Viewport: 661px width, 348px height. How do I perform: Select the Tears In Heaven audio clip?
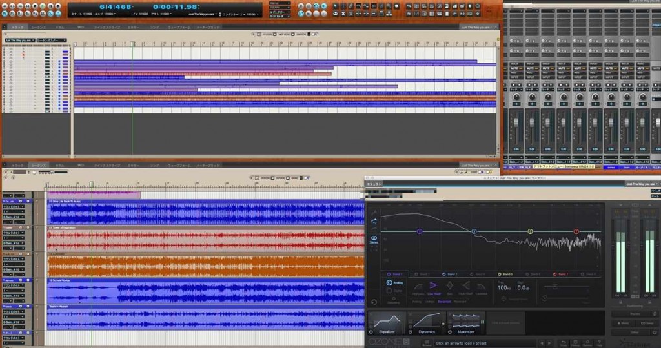(x=205, y=318)
